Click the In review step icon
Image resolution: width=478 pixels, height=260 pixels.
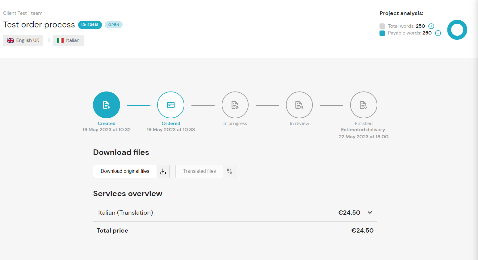[299, 105]
